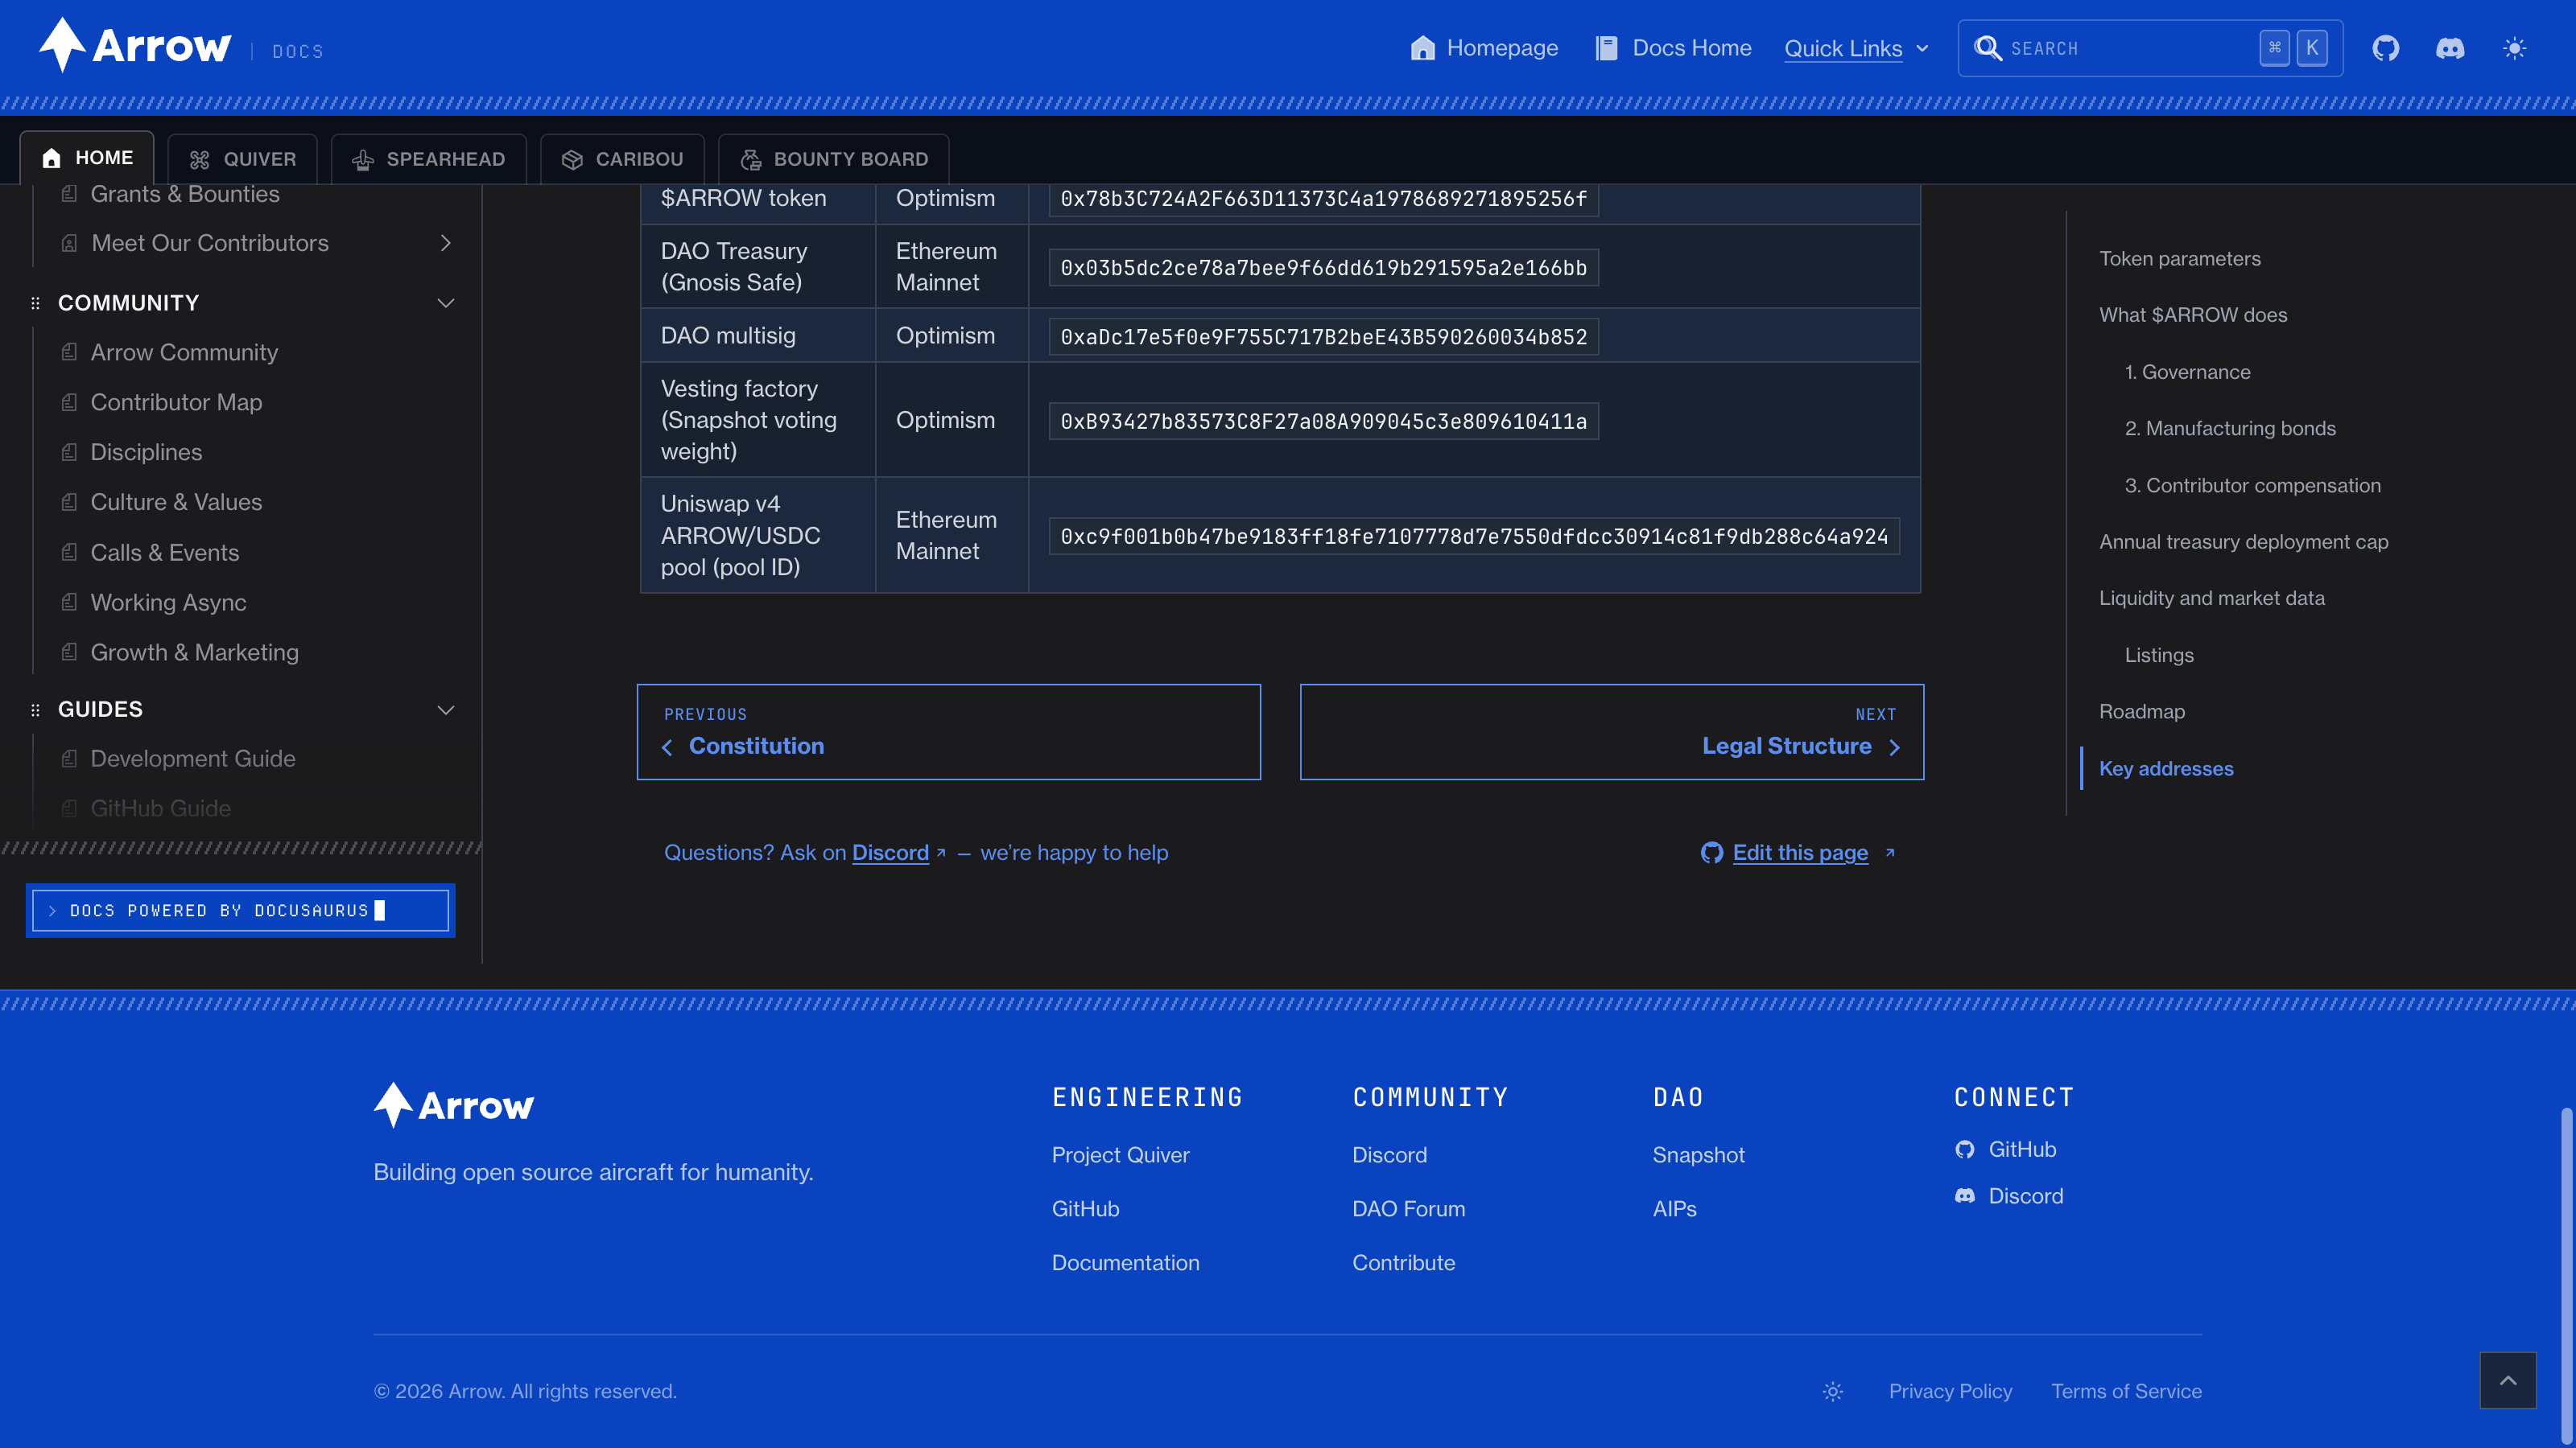Switch to the CARIBOU tab
This screenshot has height=1448, width=2576.
[622, 159]
